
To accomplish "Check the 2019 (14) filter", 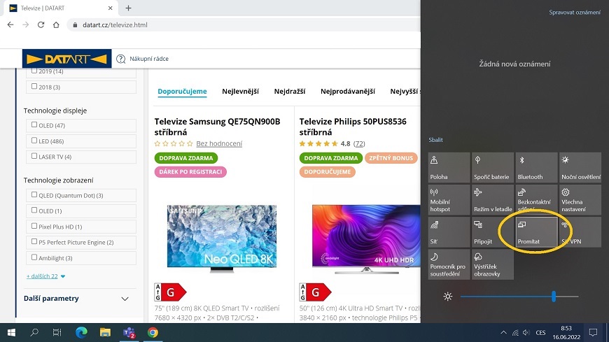I will coord(34,71).
